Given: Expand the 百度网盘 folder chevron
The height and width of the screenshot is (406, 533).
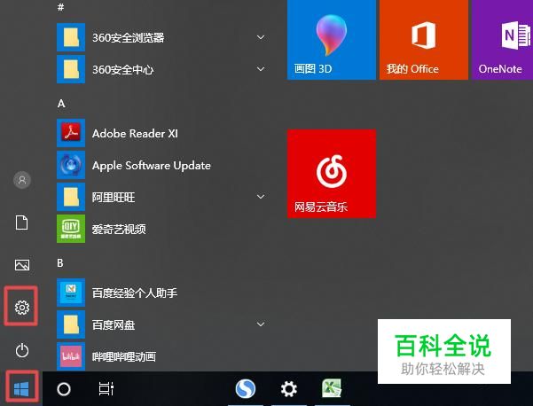Looking at the screenshot, I should pyautogui.click(x=261, y=324).
